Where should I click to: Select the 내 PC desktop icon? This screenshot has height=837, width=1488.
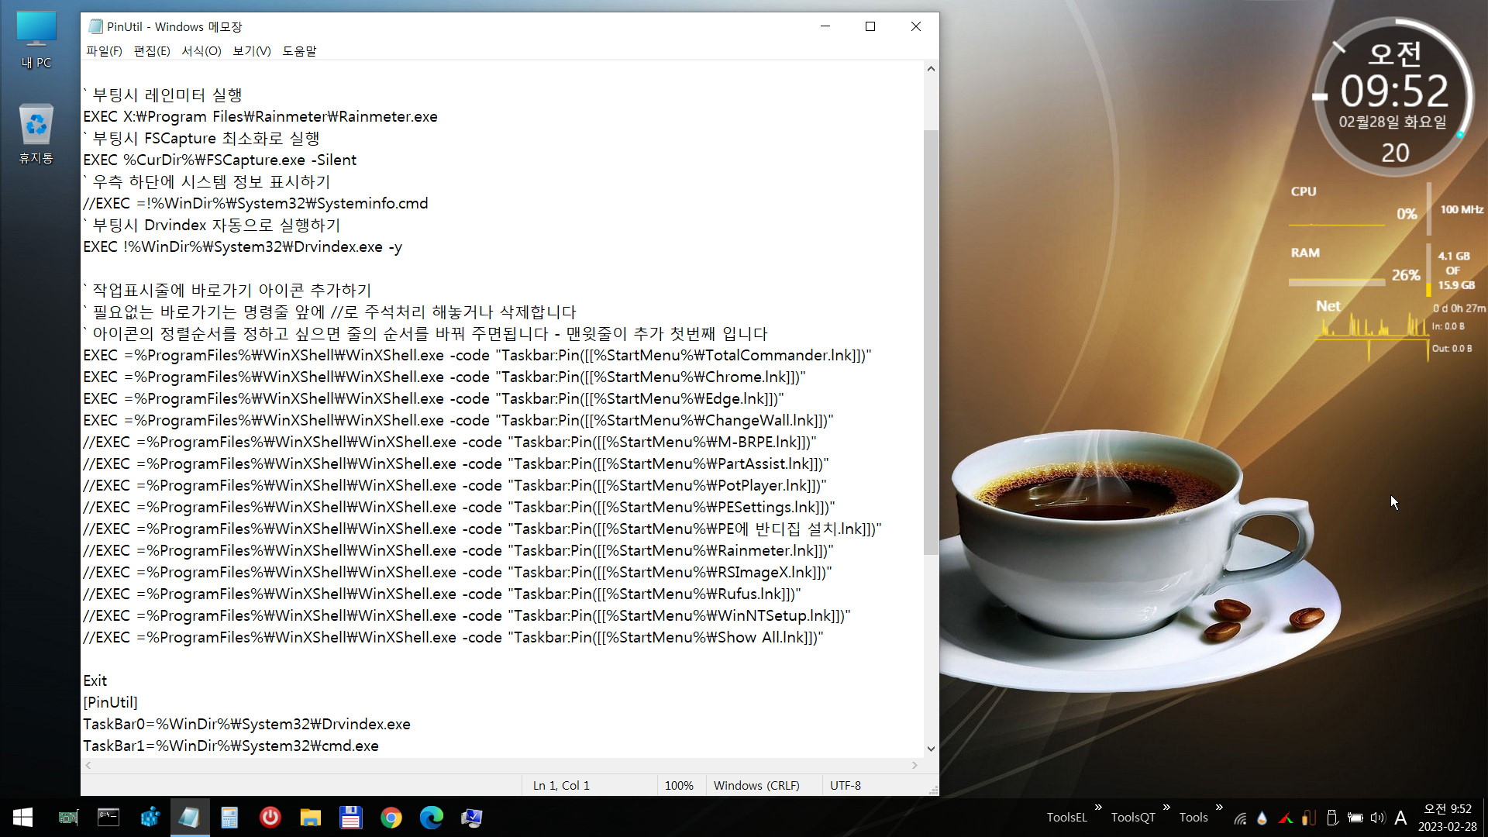pyautogui.click(x=36, y=40)
